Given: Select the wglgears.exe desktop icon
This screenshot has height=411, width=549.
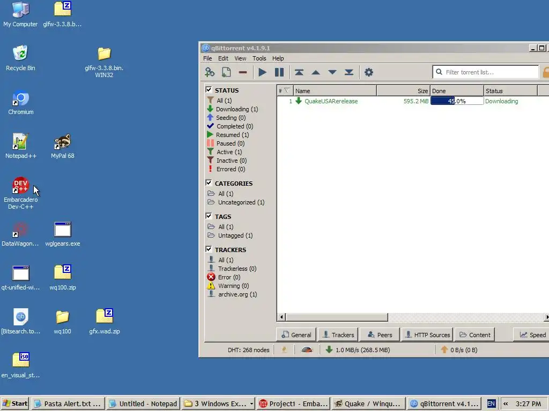Looking at the screenshot, I should click(x=63, y=234).
